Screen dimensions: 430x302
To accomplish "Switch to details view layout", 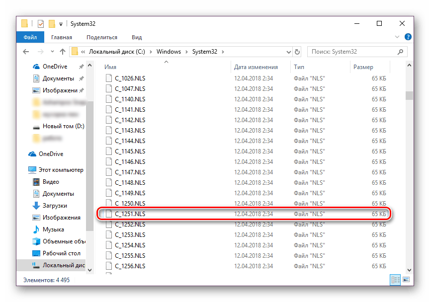I will [396, 280].
